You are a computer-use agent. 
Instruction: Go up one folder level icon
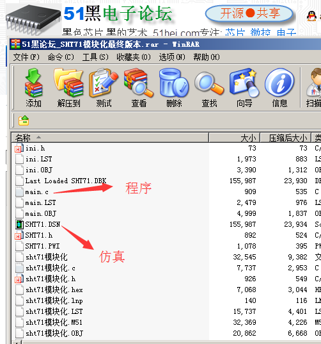(x=24, y=120)
